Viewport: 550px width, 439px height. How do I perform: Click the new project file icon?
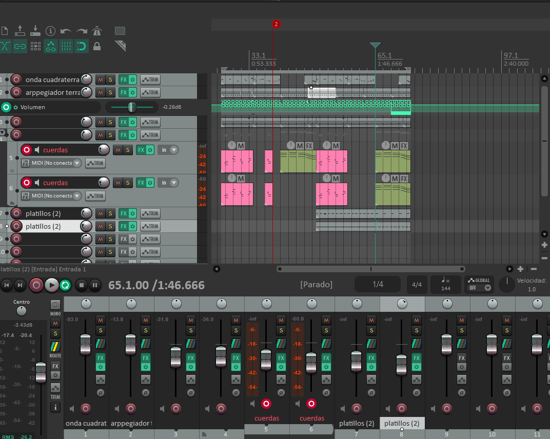[4, 31]
